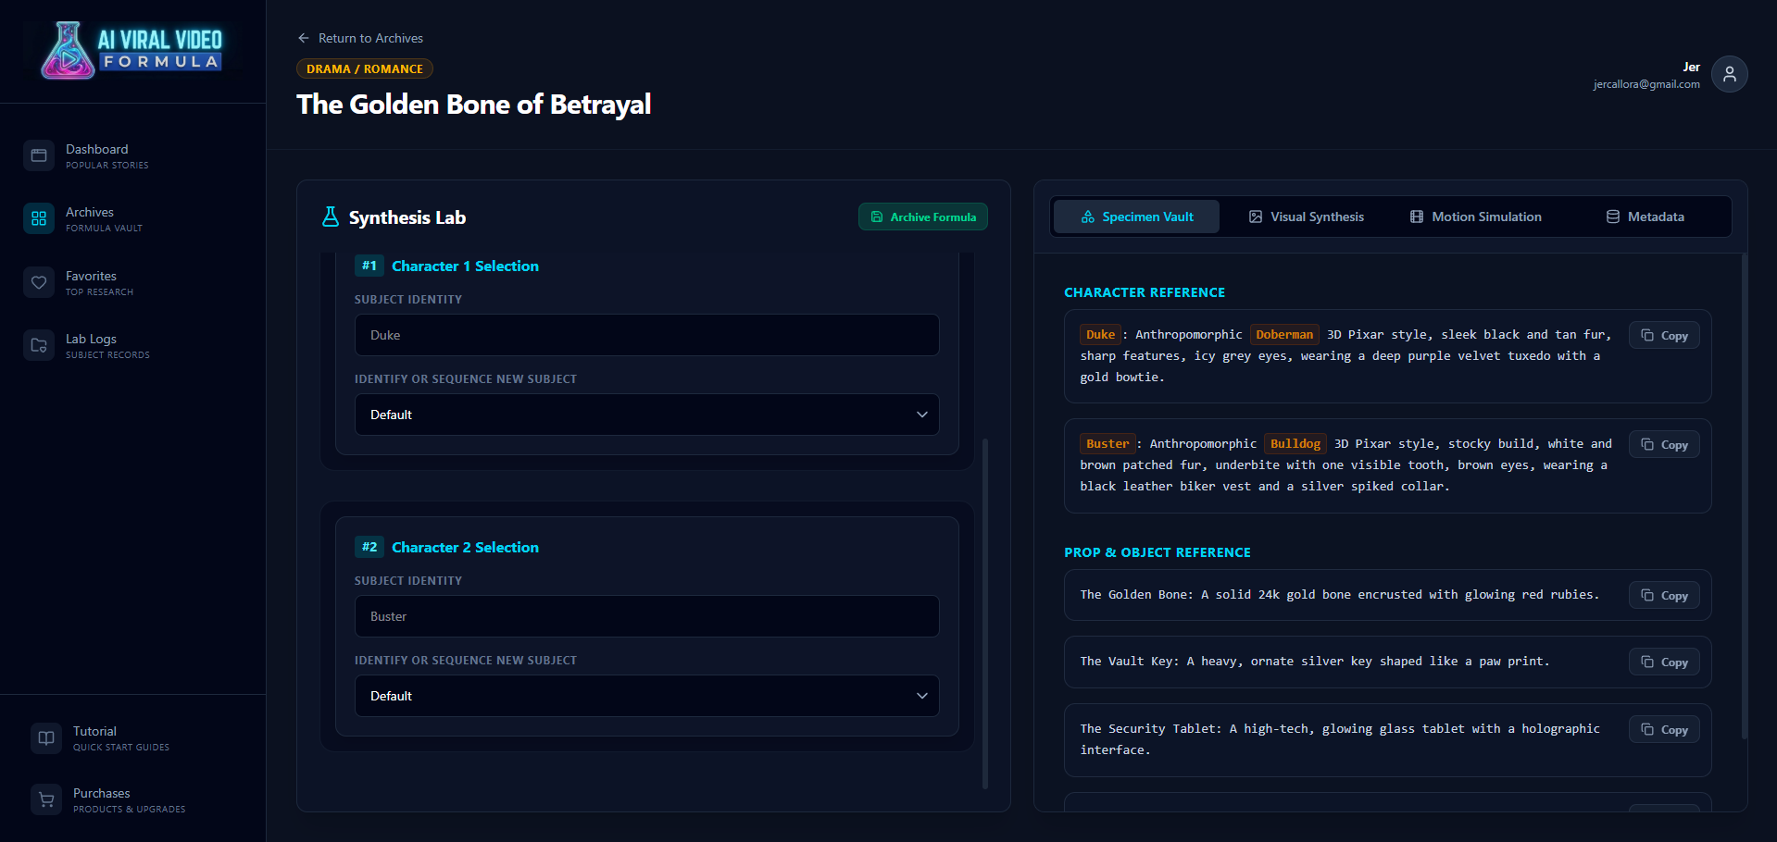Copy Buster's character reference description
1777x842 pixels.
tap(1663, 444)
